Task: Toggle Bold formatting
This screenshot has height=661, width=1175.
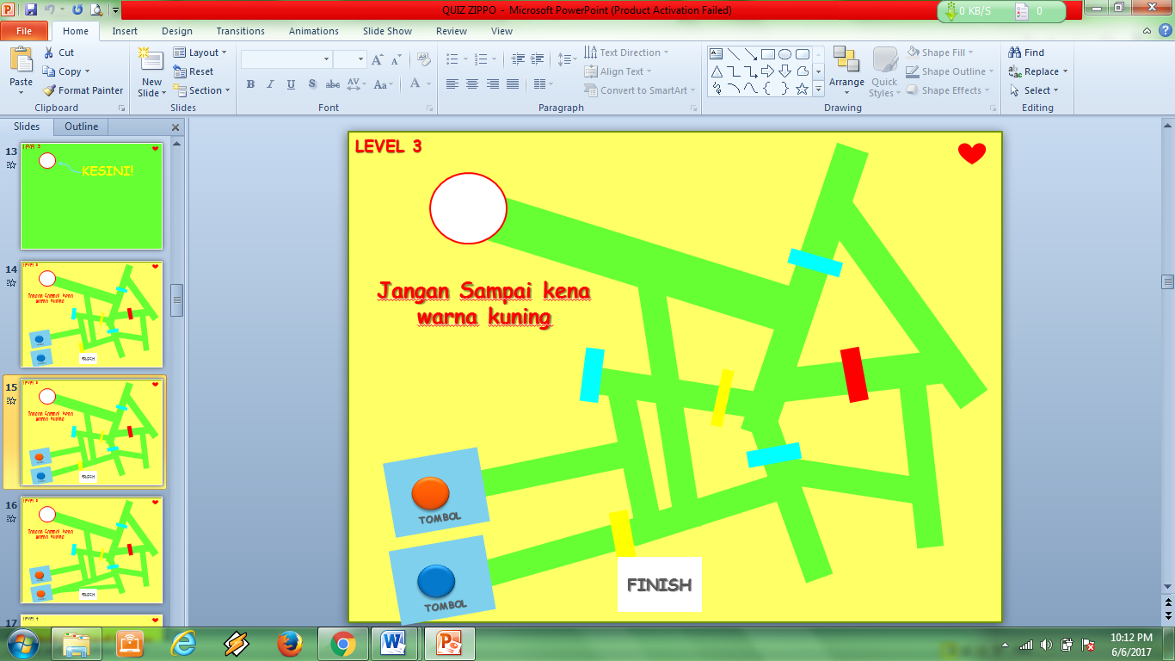Action: 250,84
